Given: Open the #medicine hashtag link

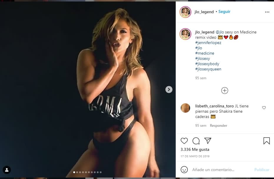Looking at the screenshot, I should 205,53.
